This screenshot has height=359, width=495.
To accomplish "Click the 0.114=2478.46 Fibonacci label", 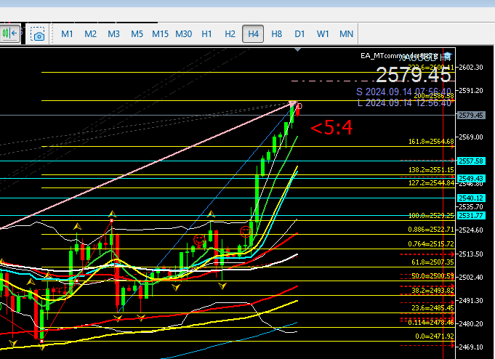I will 431,323.
